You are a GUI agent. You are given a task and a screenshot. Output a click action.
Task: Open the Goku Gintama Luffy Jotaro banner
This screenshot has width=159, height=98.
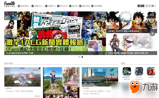[x=132, y=22]
